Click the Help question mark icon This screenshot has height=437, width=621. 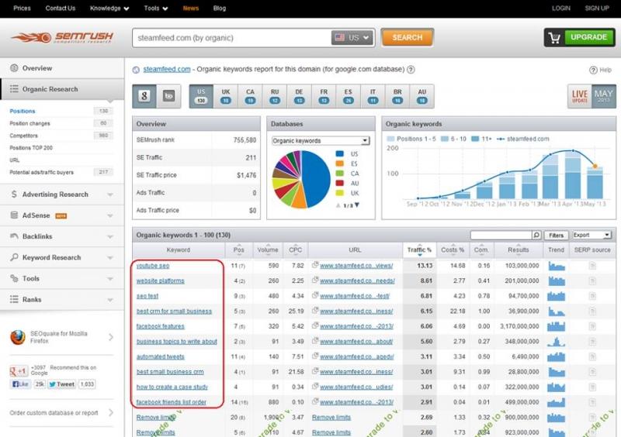593,70
